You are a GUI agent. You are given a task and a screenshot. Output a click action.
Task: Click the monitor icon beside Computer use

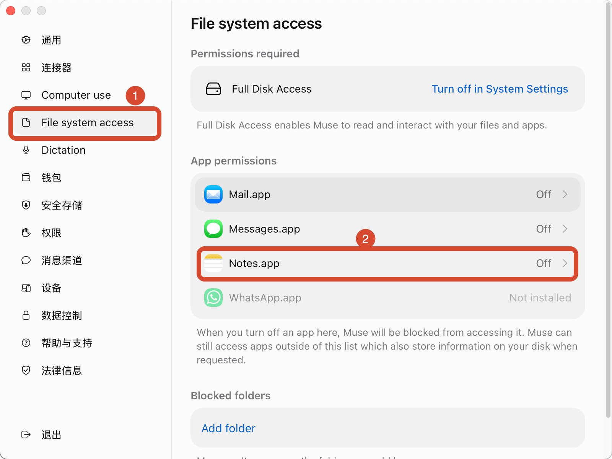[x=26, y=95]
